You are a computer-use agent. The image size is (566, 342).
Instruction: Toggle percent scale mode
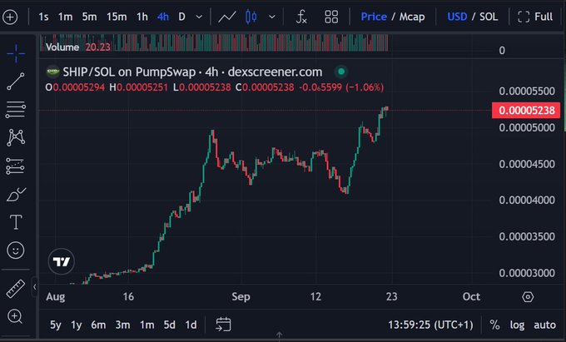click(x=494, y=325)
